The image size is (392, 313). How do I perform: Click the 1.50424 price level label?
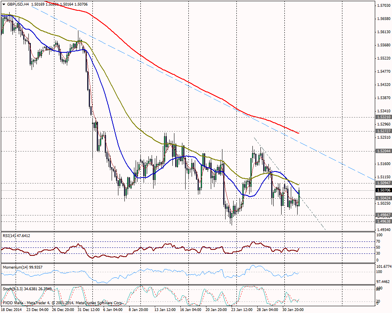[x=383, y=198]
